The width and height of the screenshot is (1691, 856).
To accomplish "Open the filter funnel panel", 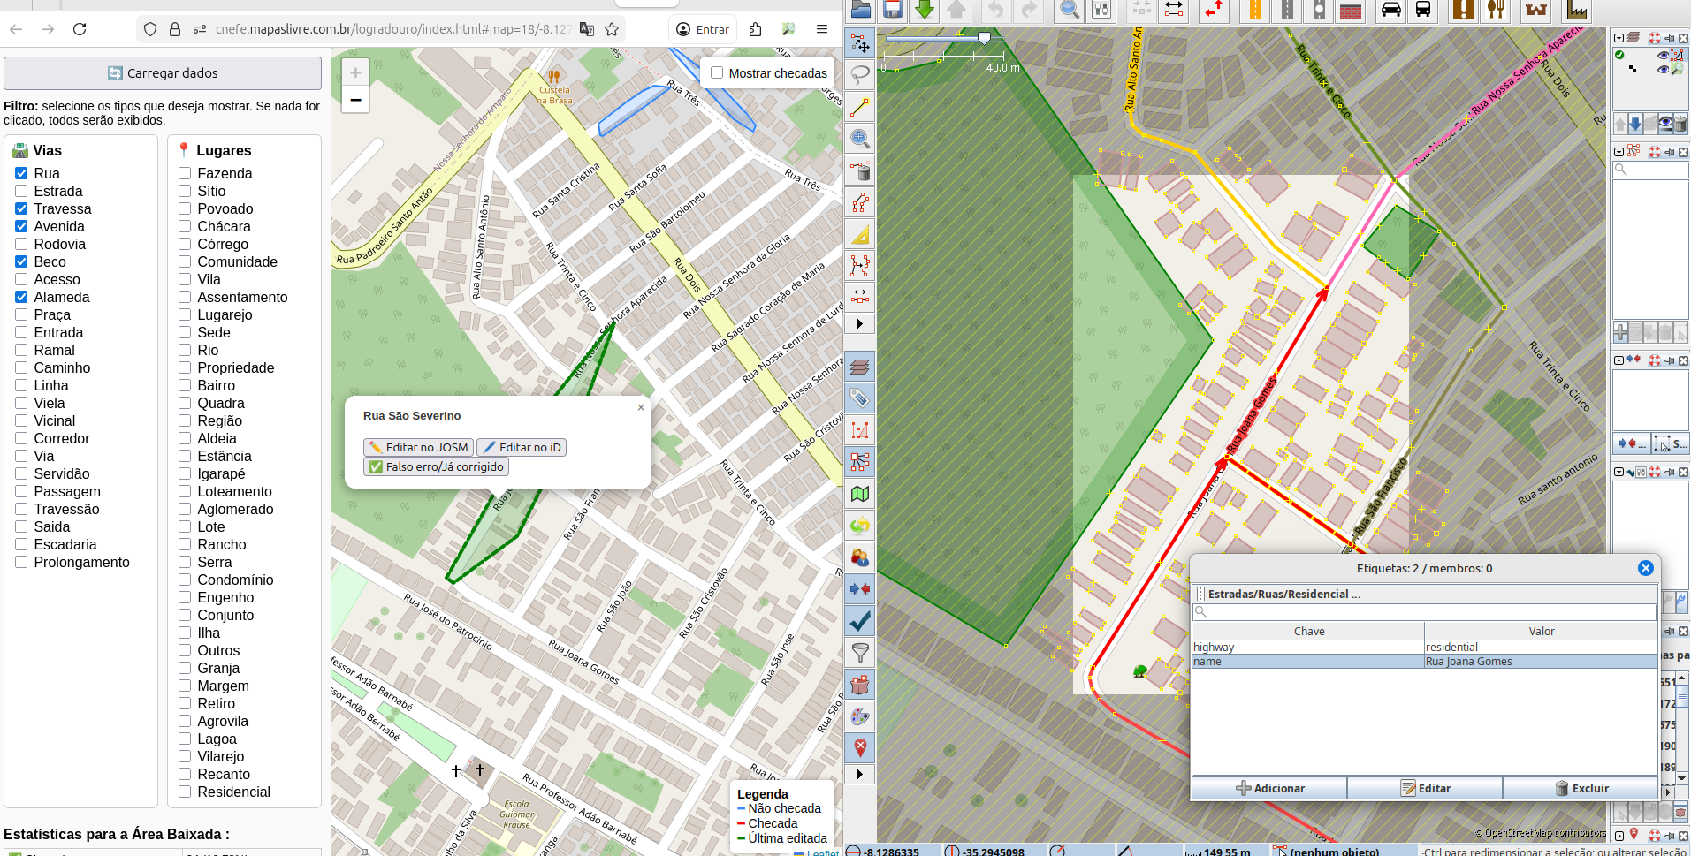I will tap(860, 653).
